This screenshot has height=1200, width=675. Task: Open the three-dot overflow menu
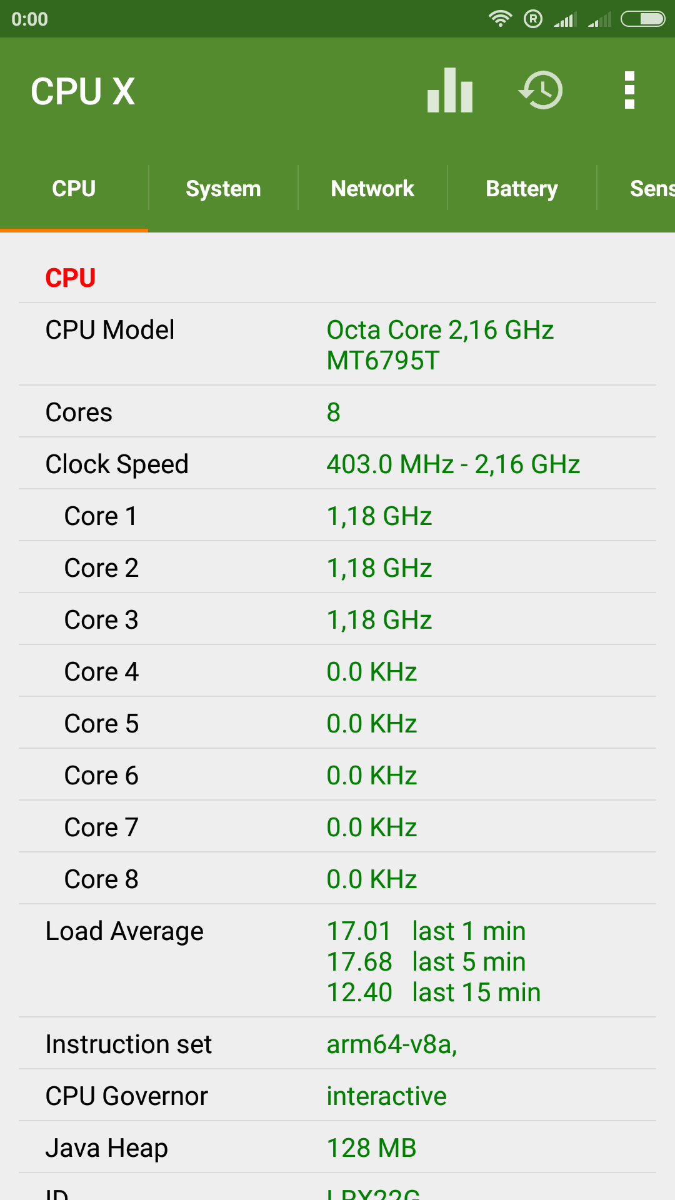coord(629,91)
